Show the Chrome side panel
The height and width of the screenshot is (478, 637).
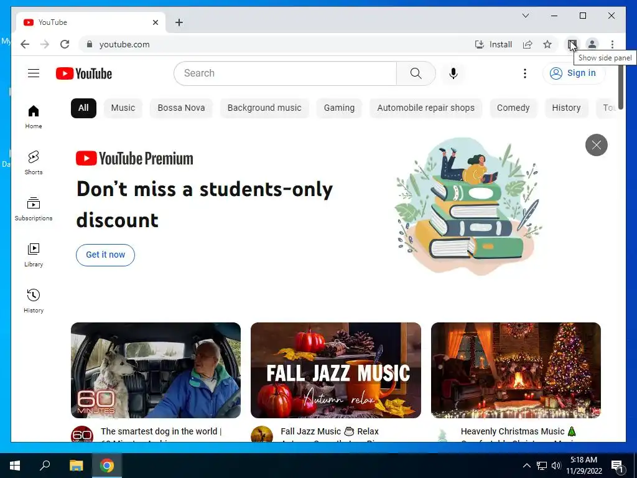(x=572, y=44)
